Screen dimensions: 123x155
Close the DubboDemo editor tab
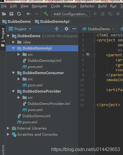click(113, 29)
